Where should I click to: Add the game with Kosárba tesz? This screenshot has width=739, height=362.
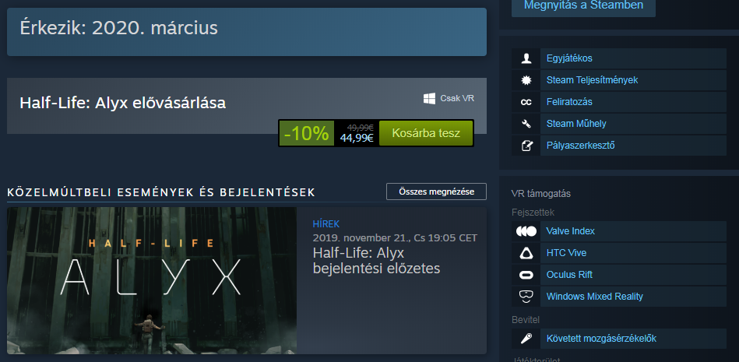click(x=426, y=133)
